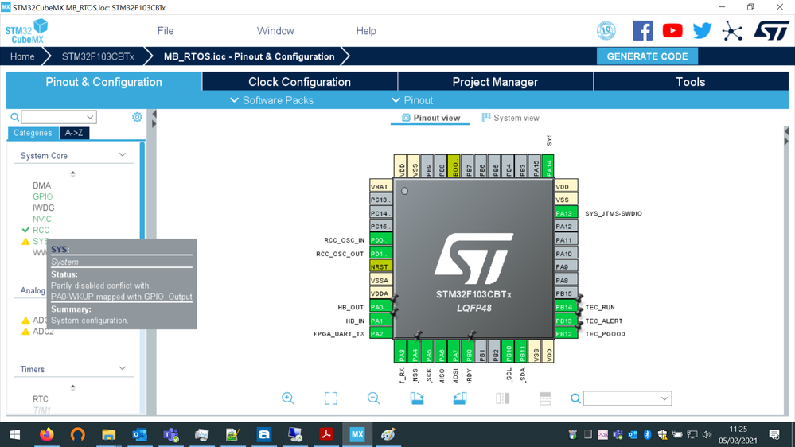Rotate the chip view clockwise
This screenshot has width=795, height=447.
[x=417, y=398]
